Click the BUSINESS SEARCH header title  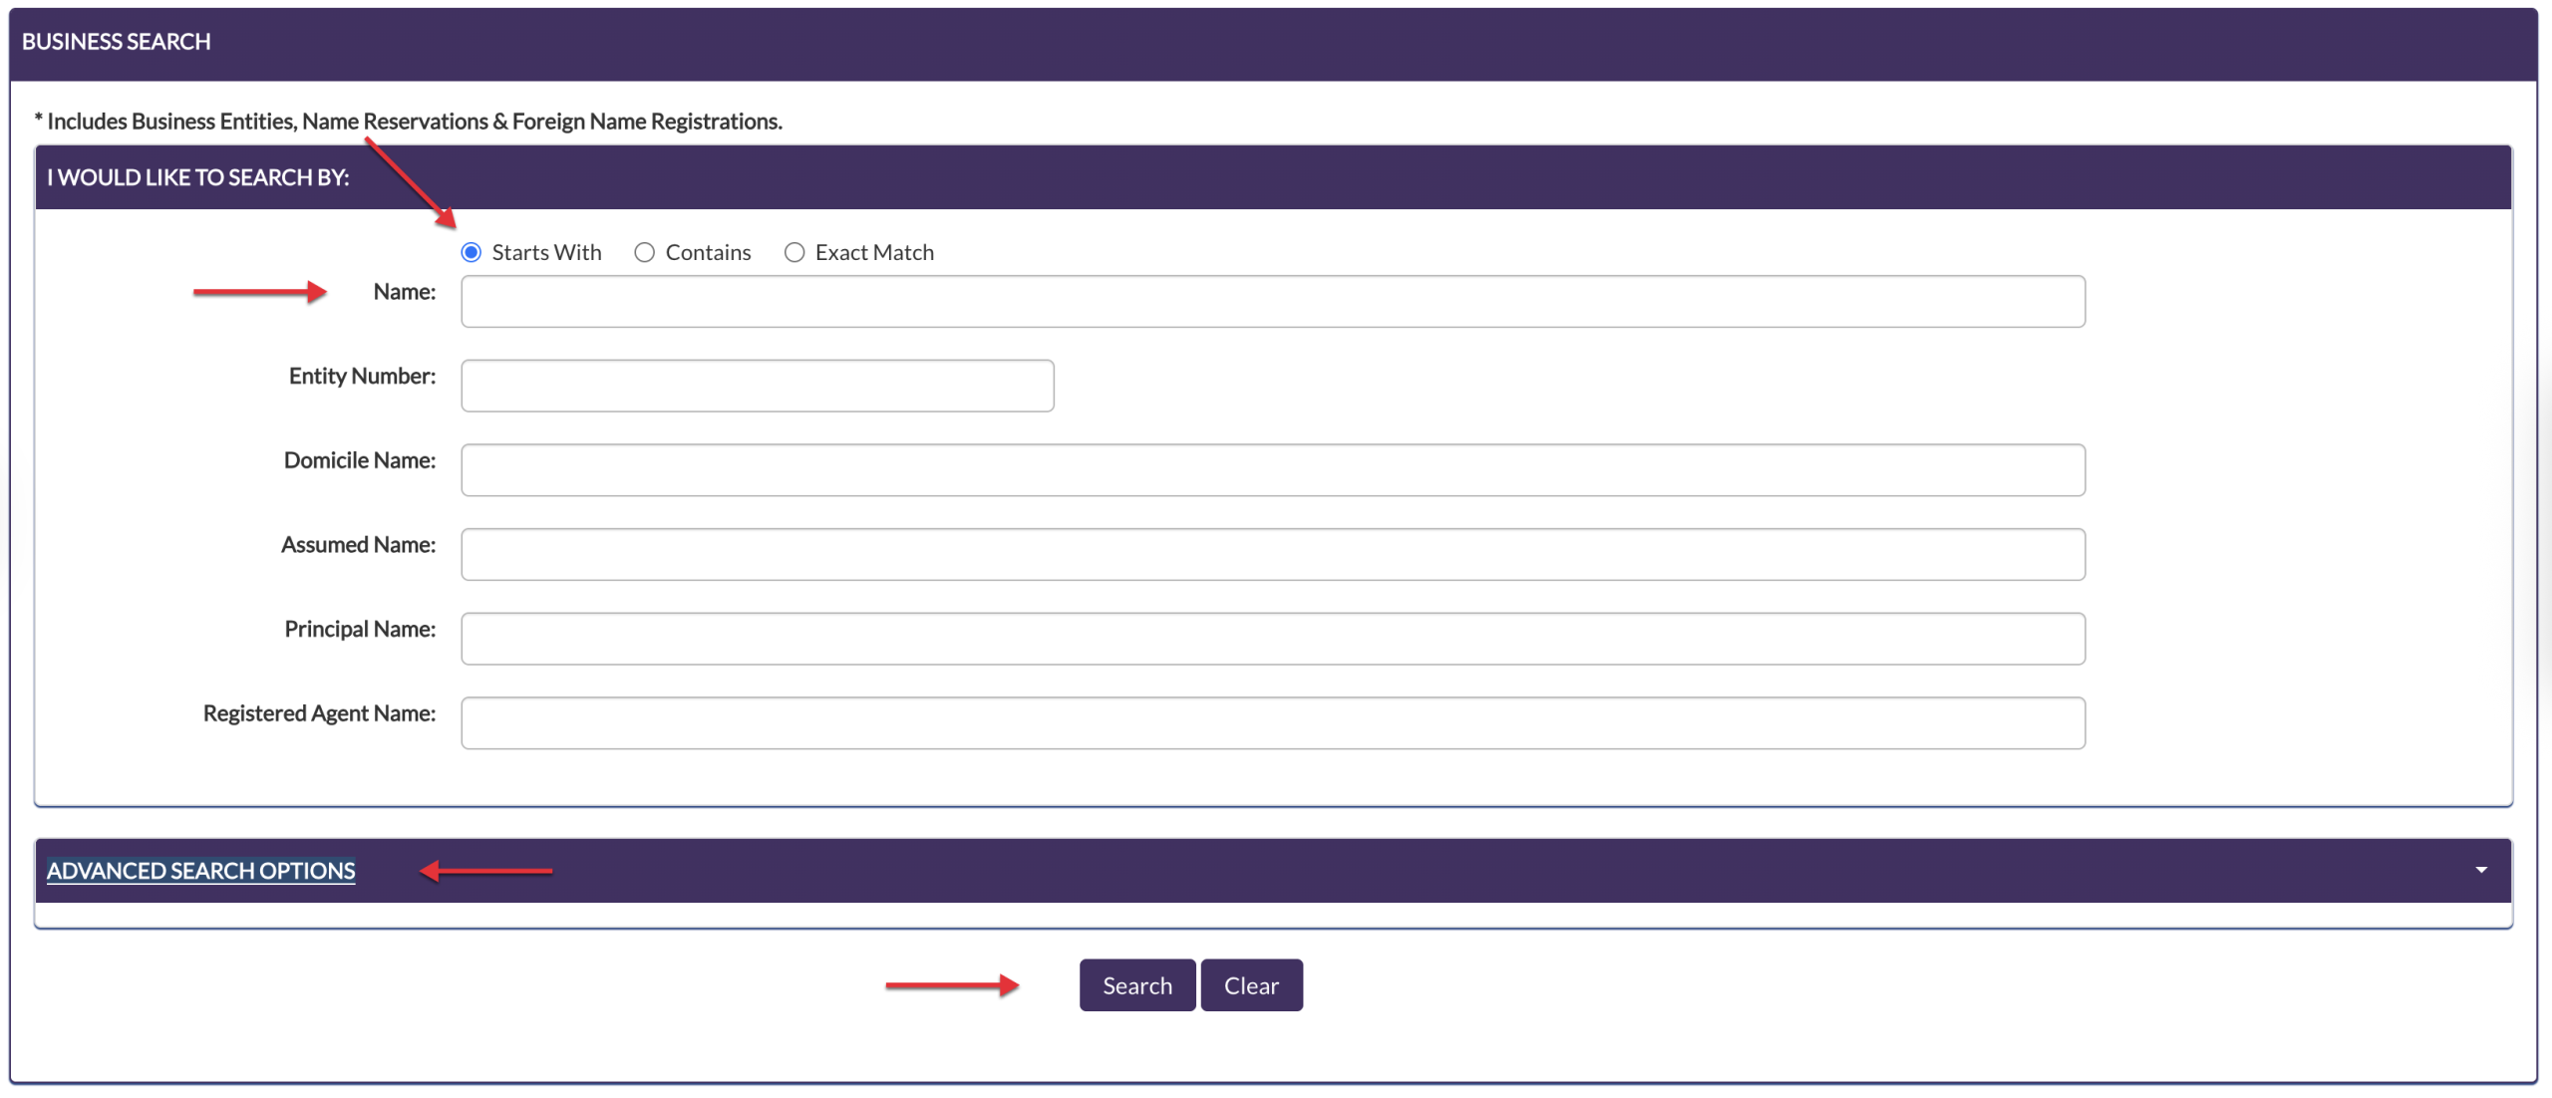point(116,42)
